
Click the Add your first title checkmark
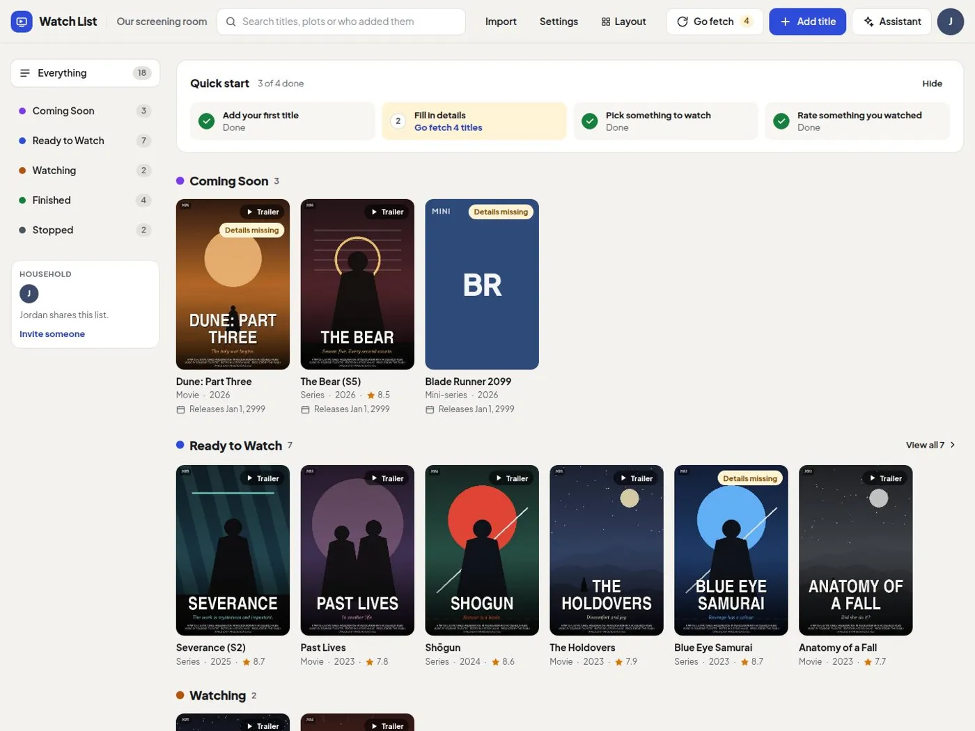[207, 121]
